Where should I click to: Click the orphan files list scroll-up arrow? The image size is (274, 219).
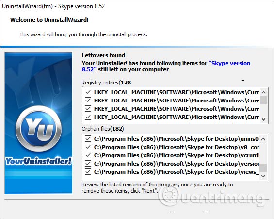click(x=263, y=139)
